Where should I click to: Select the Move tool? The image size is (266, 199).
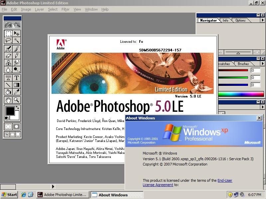tap(17, 34)
